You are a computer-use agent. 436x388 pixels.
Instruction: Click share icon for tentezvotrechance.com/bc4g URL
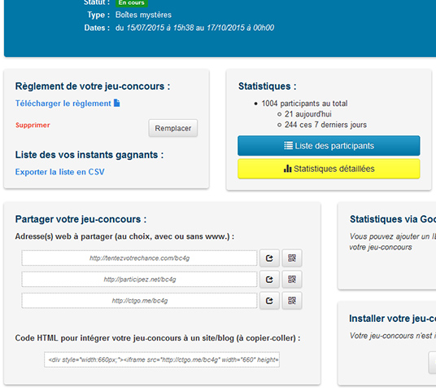pyautogui.click(x=269, y=258)
